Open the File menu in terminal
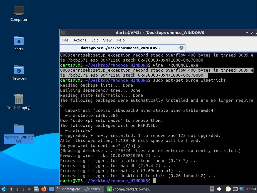This screenshot has width=257, height=193. pyautogui.click(x=65, y=40)
